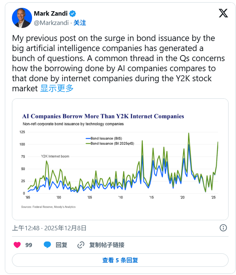
Task: Click the reply speech bubble icon
Action: (x=47, y=245)
